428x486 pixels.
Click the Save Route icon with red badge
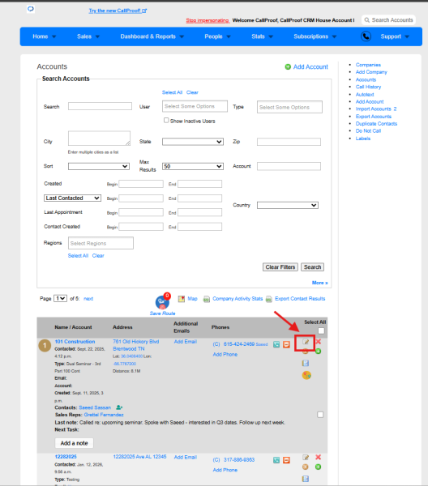tap(162, 301)
